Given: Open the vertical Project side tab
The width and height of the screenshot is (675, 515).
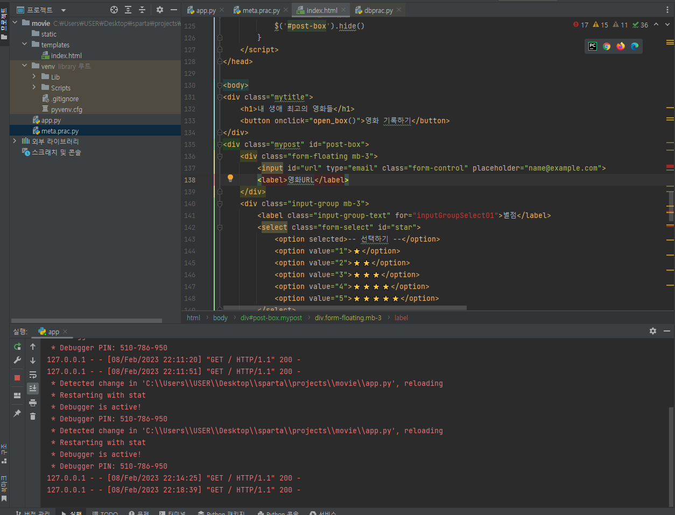Looking at the screenshot, I should pyautogui.click(x=4, y=24).
